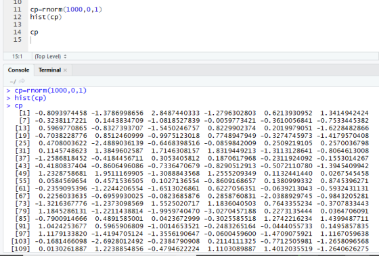Click the hist(cp) command in console history
The width and height of the screenshot is (379, 256).
tap(30, 98)
